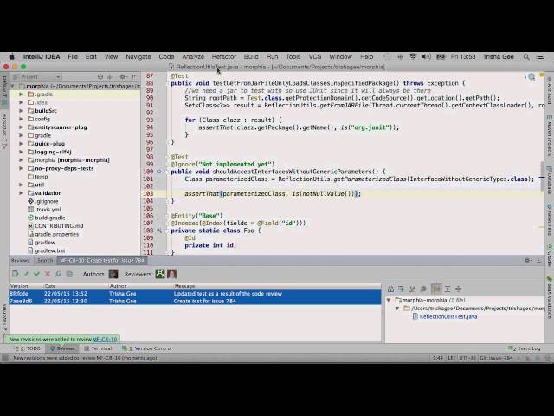Screen dimensions: 554x416
Task: Click the Apple menu icon
Action: (x=11, y=56)
